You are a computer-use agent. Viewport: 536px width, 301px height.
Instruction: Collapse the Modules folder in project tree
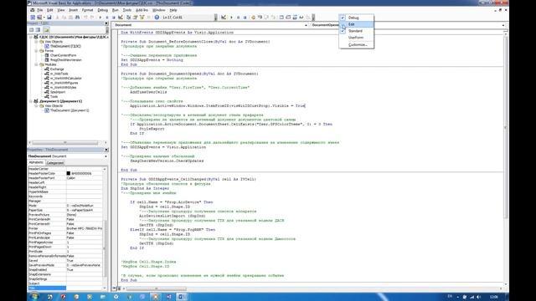tap(37, 64)
